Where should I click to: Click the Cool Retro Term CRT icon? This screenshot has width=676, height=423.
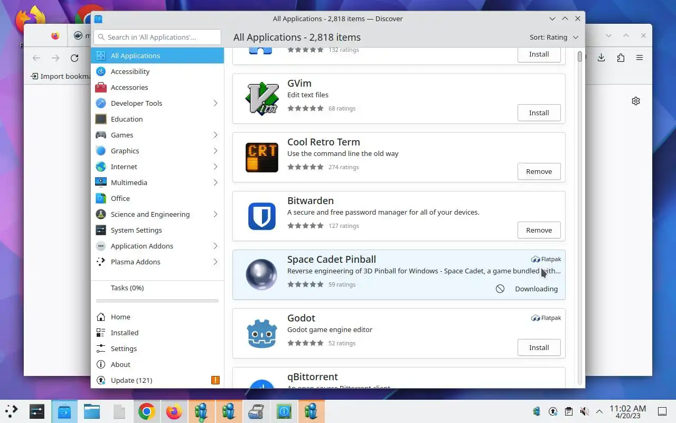262,157
